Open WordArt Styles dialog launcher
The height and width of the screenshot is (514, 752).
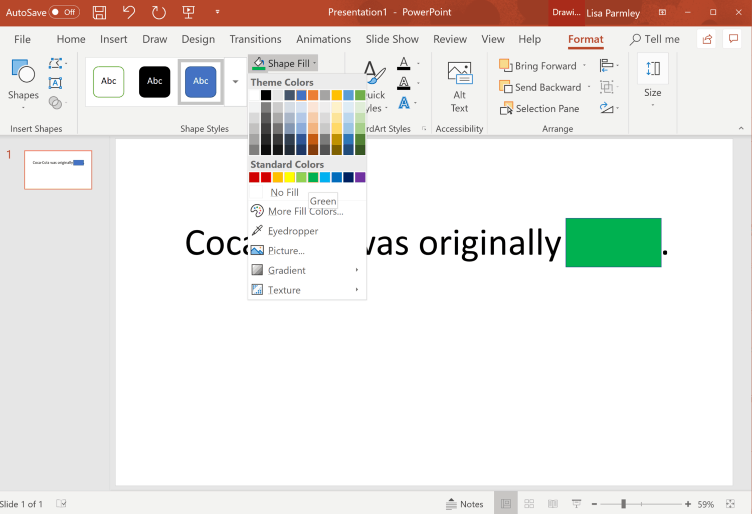pyautogui.click(x=424, y=129)
